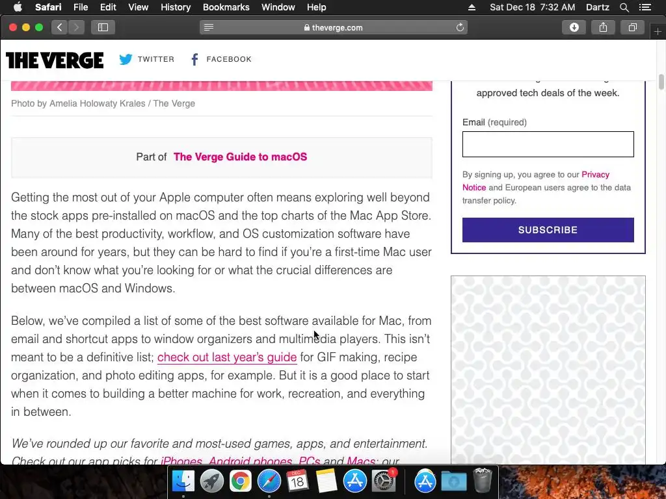Screen dimensions: 666x499
Task: Open Reader view icon in address bar
Action: (x=209, y=27)
